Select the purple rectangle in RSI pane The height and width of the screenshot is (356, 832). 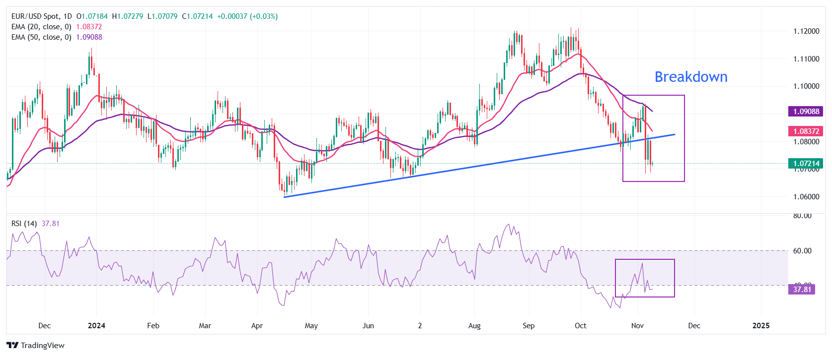675,278
